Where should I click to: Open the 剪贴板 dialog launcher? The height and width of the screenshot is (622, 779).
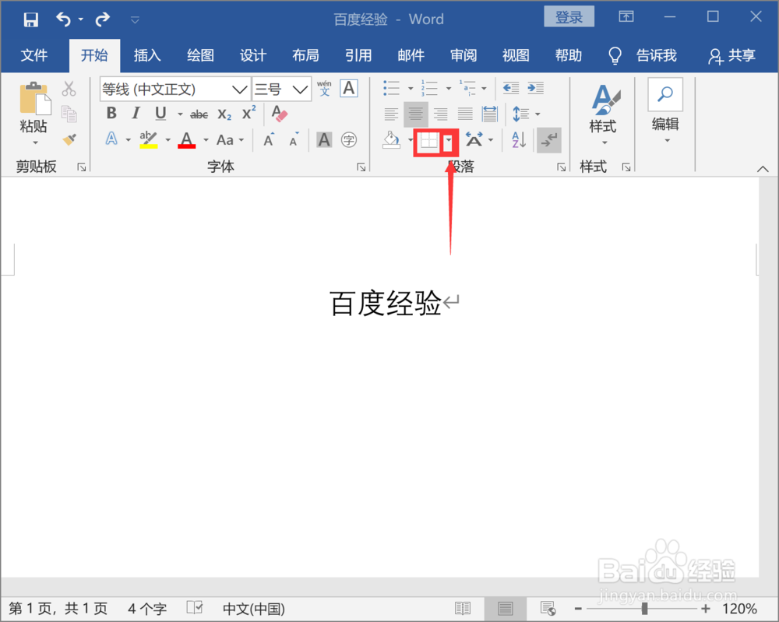82,167
